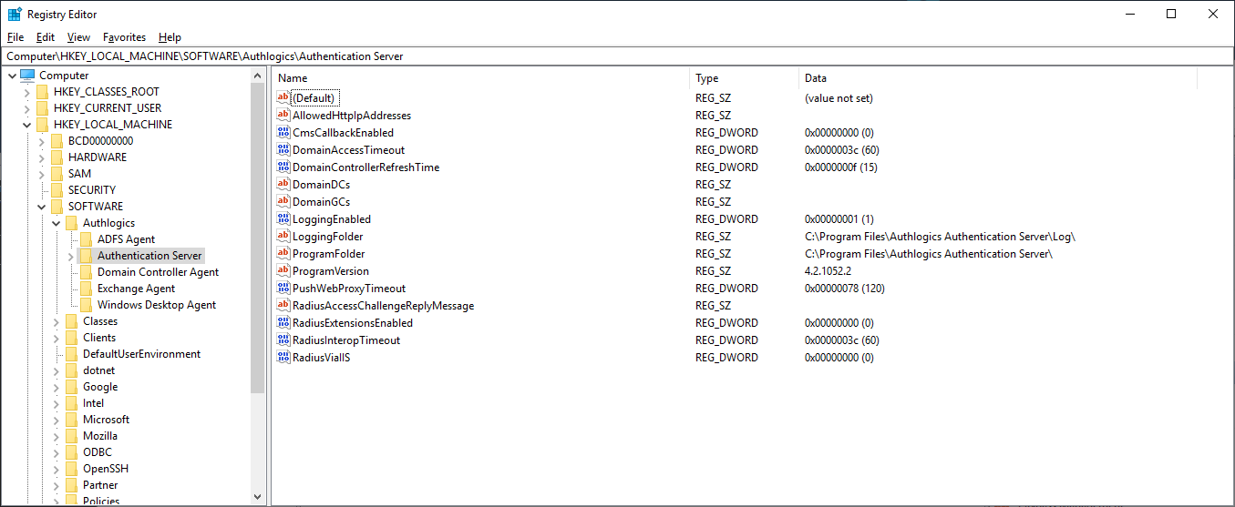1235x507 pixels.
Task: Click the DomainGCs string icon
Action: tap(283, 202)
